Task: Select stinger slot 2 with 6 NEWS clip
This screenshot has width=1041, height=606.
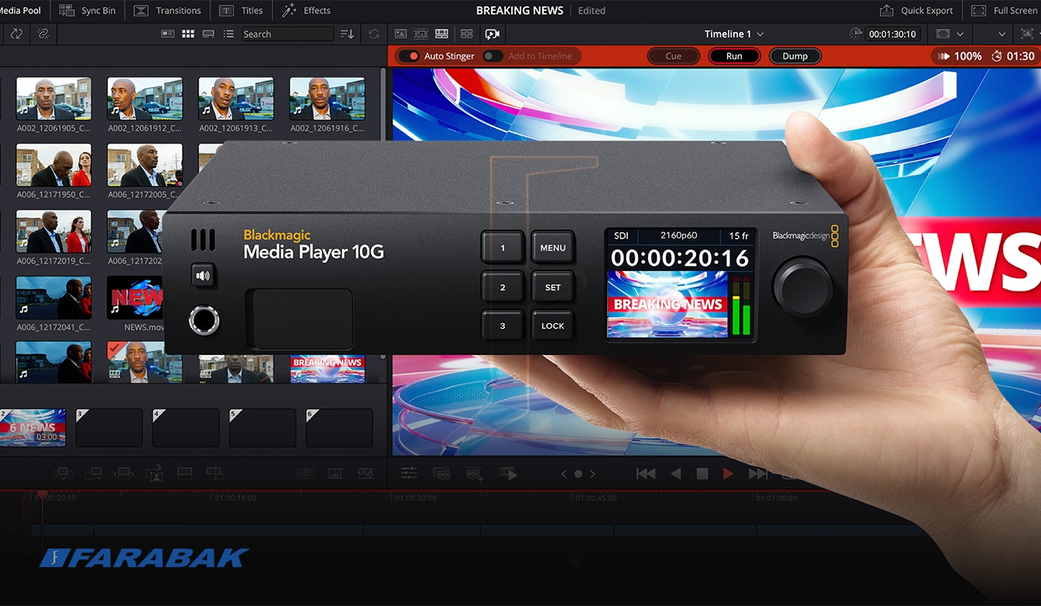Action: pos(33,427)
